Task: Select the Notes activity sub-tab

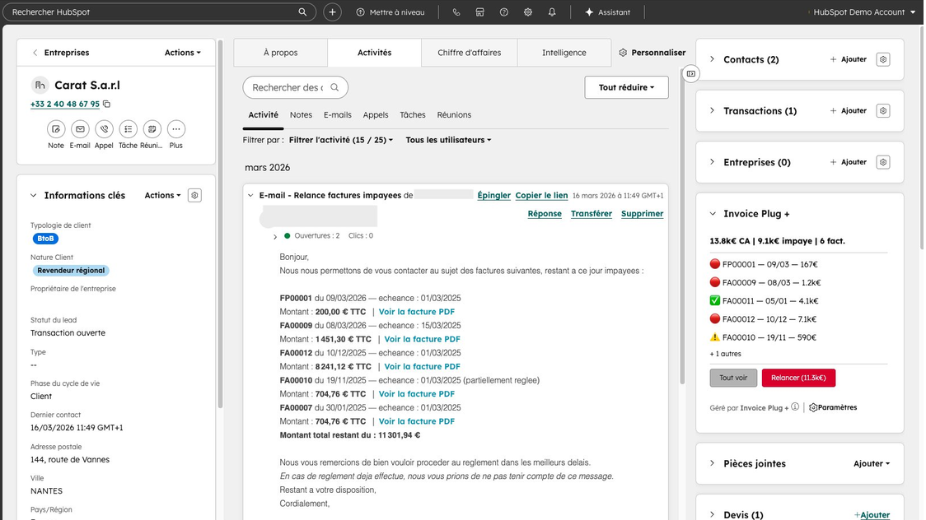Action: pos(301,115)
